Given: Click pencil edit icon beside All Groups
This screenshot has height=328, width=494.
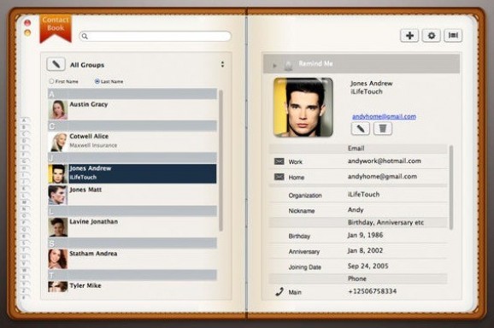Looking at the screenshot, I should click(56, 65).
